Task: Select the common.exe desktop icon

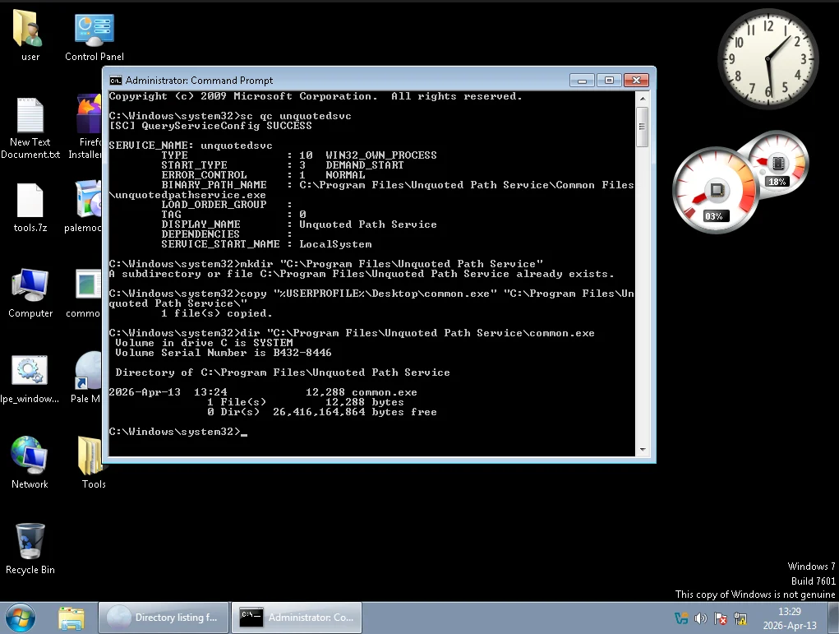Action: coord(85,294)
